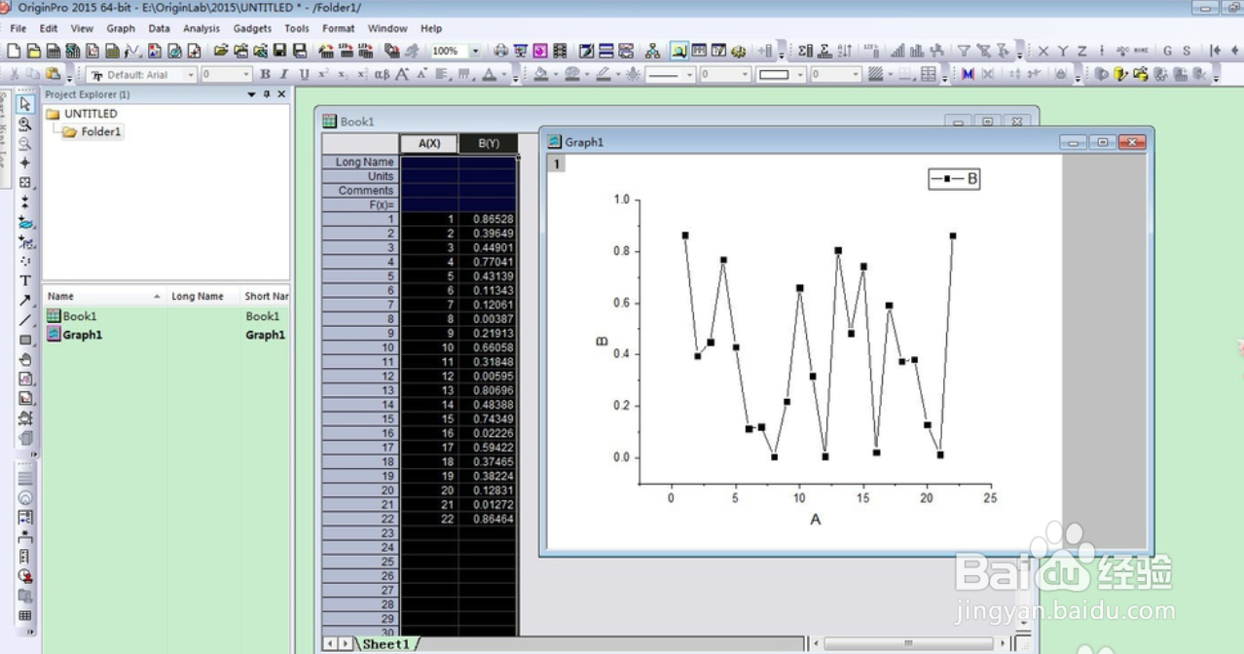
Task: Select the Screen Reader crosshair tool
Action: coord(25,163)
